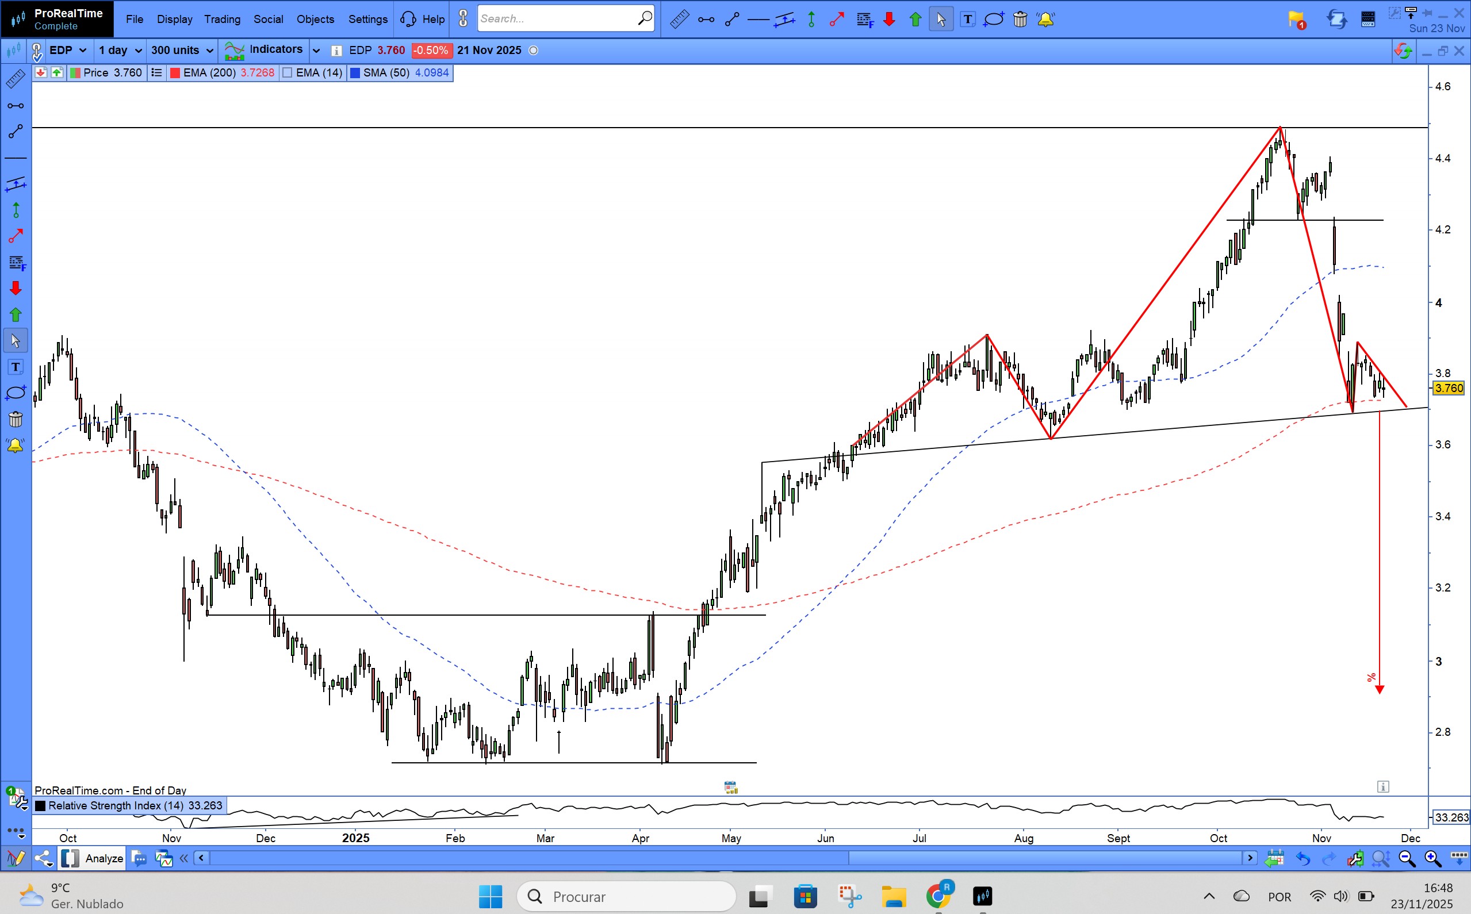Viewport: 1471px width, 914px height.
Task: Select the text tool in left sidebar
Action: (15, 367)
